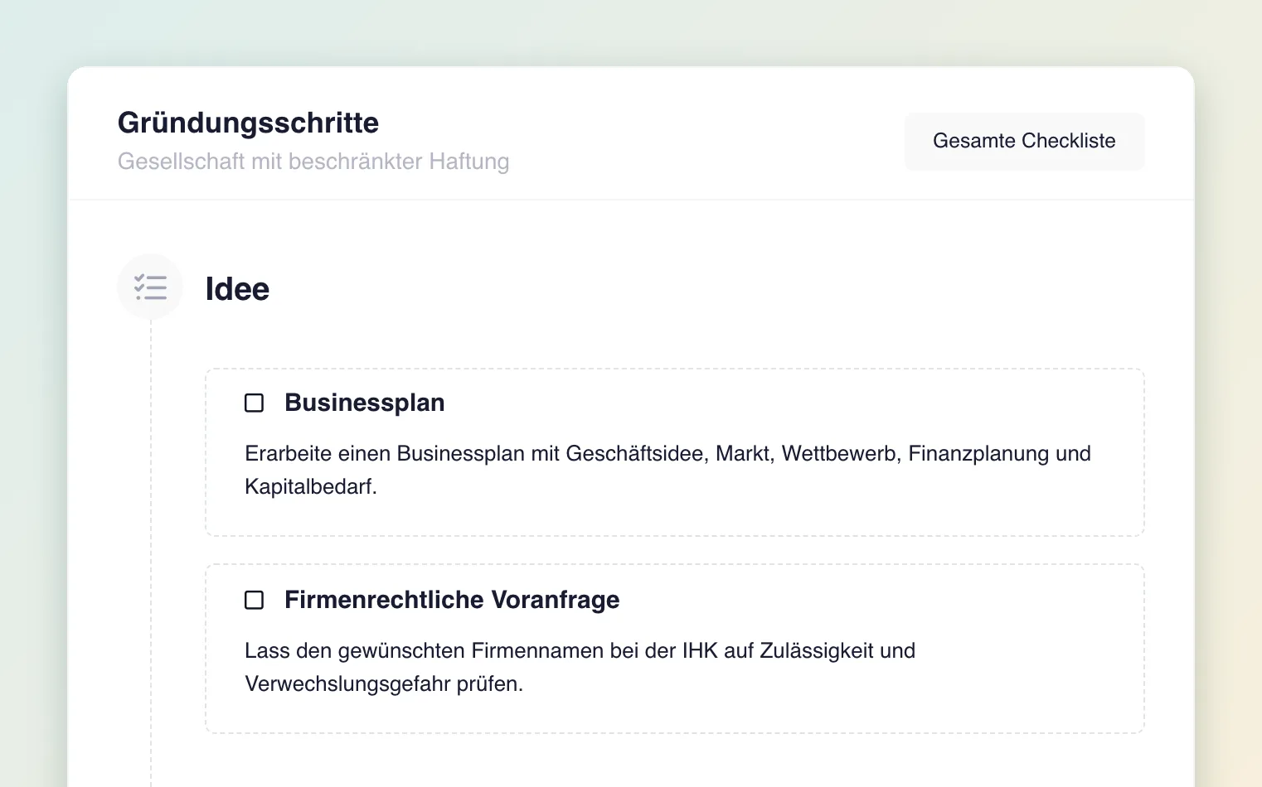Select the Idee section heading
Viewport: 1262px width, 787px height.
click(237, 289)
